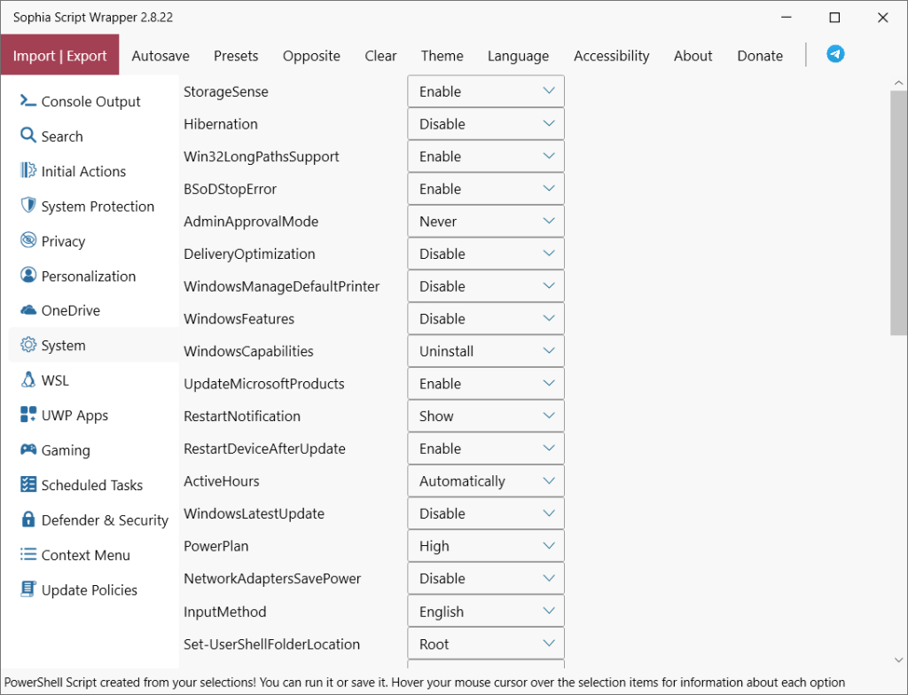Select Context Menu in the sidebar
908x695 pixels.
tap(85, 555)
